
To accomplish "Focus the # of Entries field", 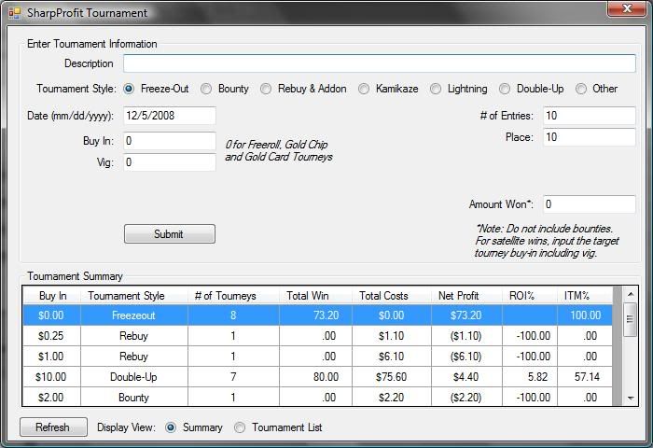I will pos(590,116).
